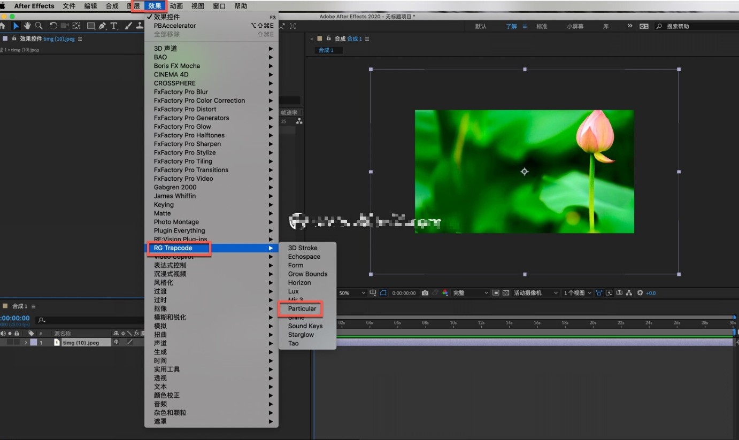Viewport: 739px width, 440px height.
Task: Open the 50% magnification dropdown
Action: (x=351, y=292)
